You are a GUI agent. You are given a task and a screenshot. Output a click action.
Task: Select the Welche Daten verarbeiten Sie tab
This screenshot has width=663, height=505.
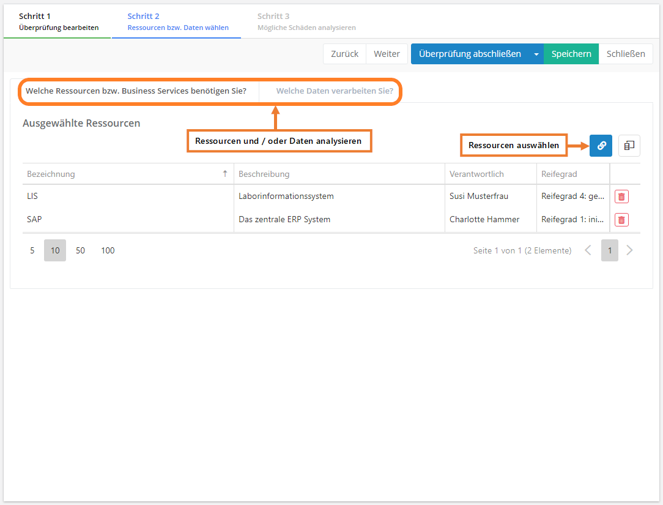335,91
